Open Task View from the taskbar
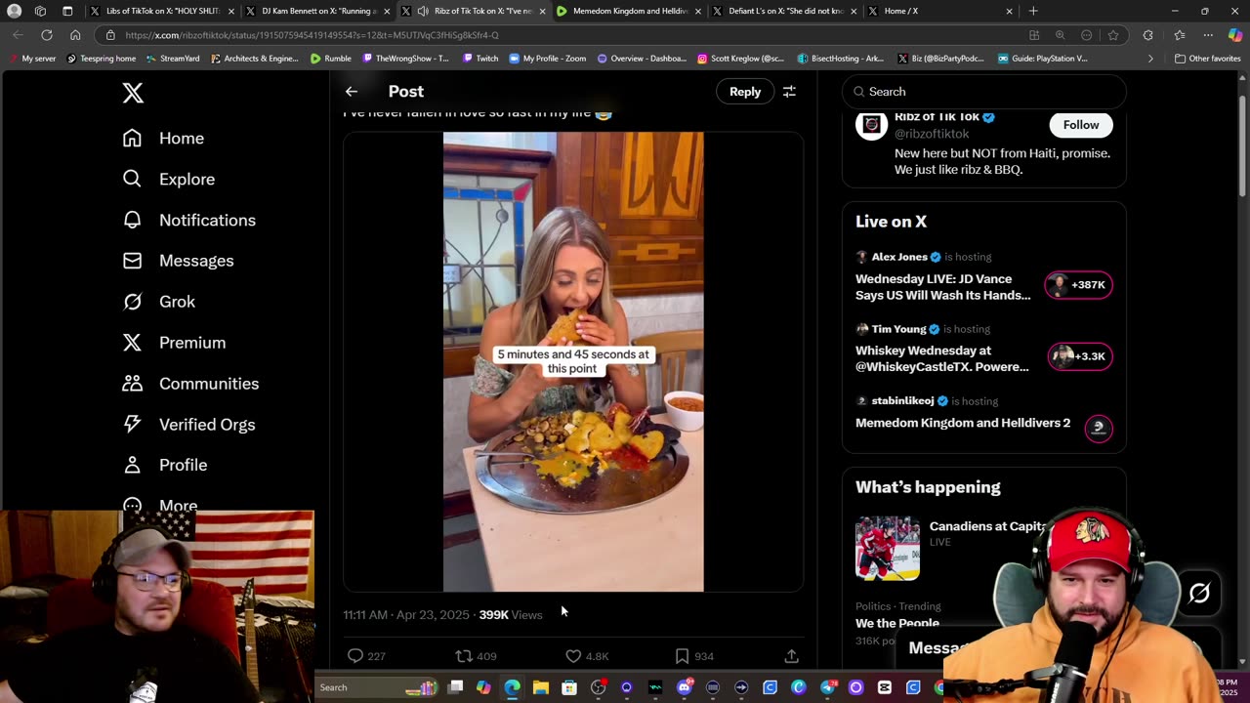The image size is (1250, 703). click(455, 687)
